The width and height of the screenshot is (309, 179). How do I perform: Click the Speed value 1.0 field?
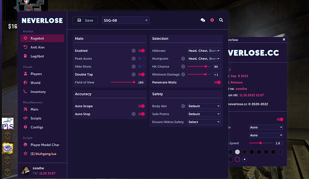point(278,143)
